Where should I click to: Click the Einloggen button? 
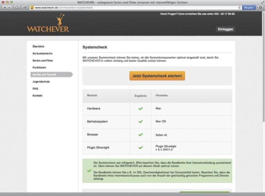click(226, 29)
